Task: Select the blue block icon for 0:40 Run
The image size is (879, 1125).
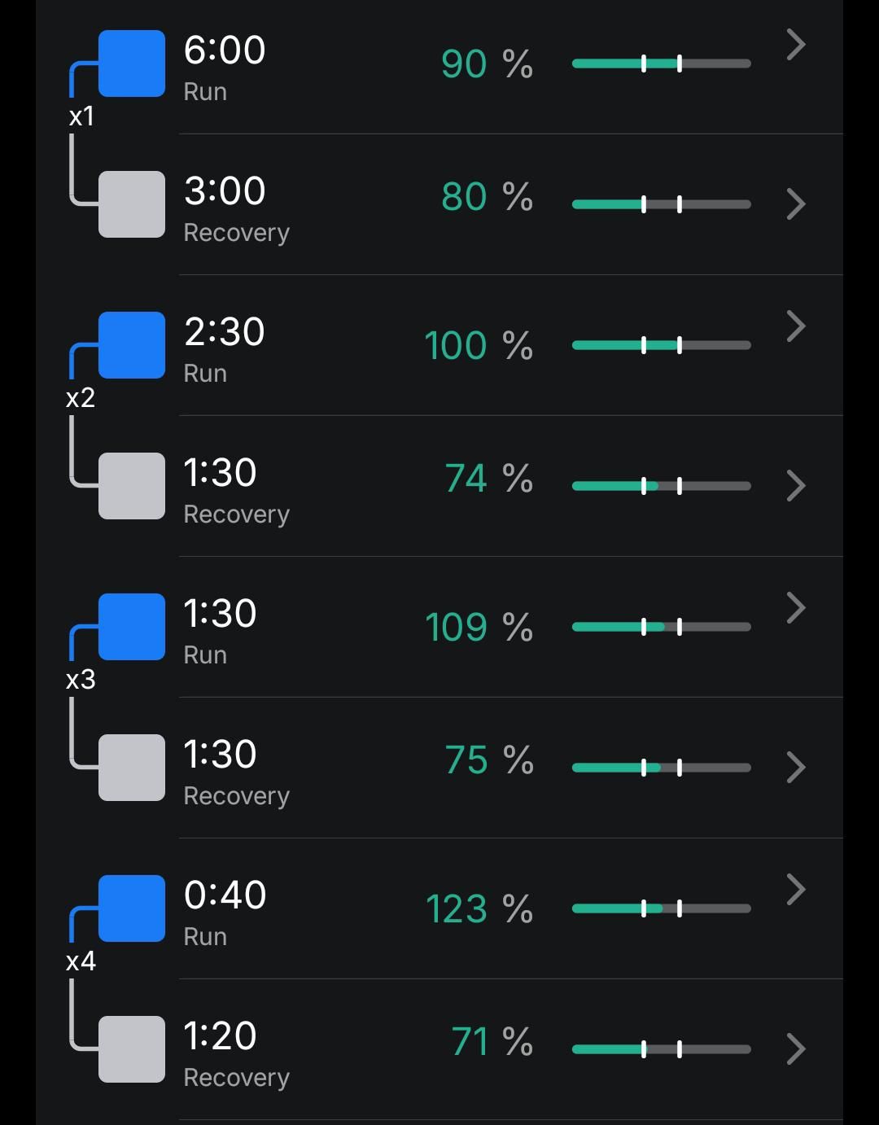Action: 132,908
